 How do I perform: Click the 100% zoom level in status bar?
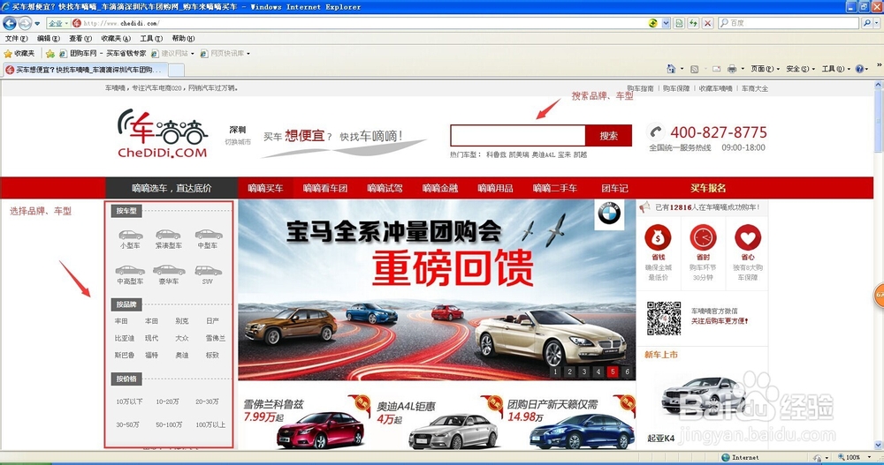(855, 458)
